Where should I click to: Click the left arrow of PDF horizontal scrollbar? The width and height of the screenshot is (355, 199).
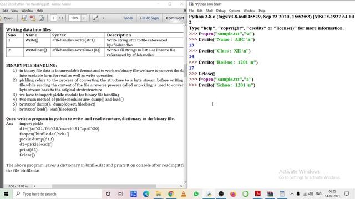tap(35, 186)
